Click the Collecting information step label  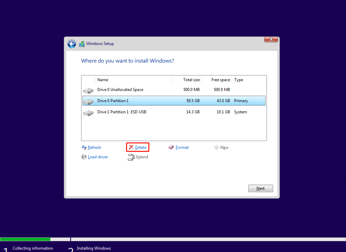[32, 248]
